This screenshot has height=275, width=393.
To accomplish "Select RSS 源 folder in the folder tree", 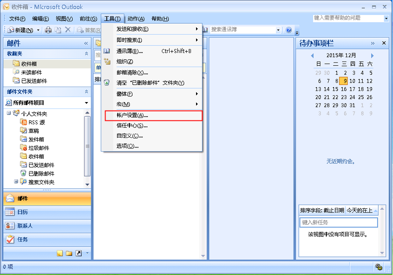I will pos(36,123).
